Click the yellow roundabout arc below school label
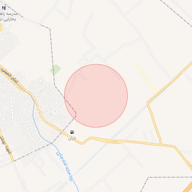Image resolution: width=192 pixels, height=192 pixels. click(x=1, y=27)
